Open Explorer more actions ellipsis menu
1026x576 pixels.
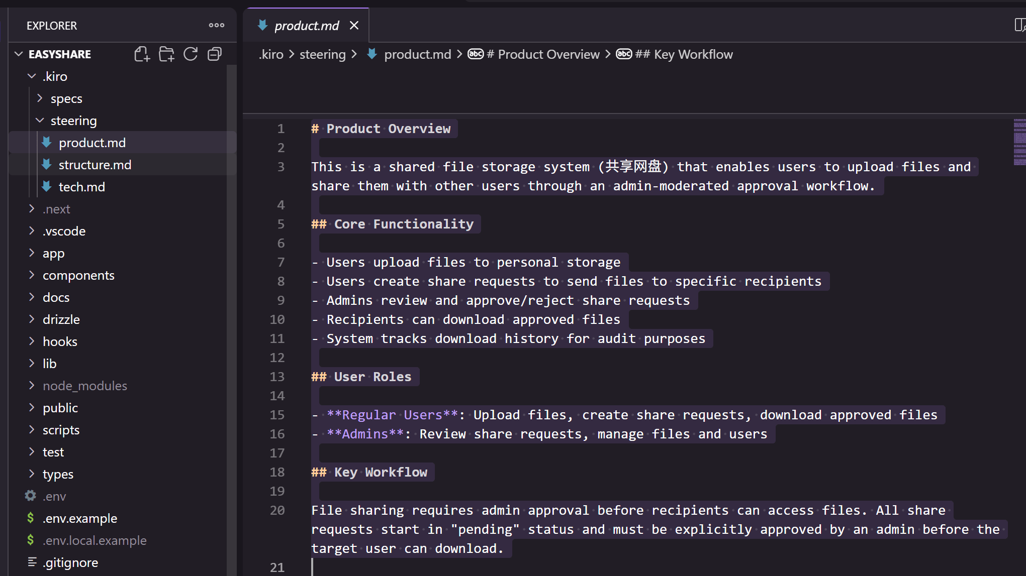(x=217, y=25)
